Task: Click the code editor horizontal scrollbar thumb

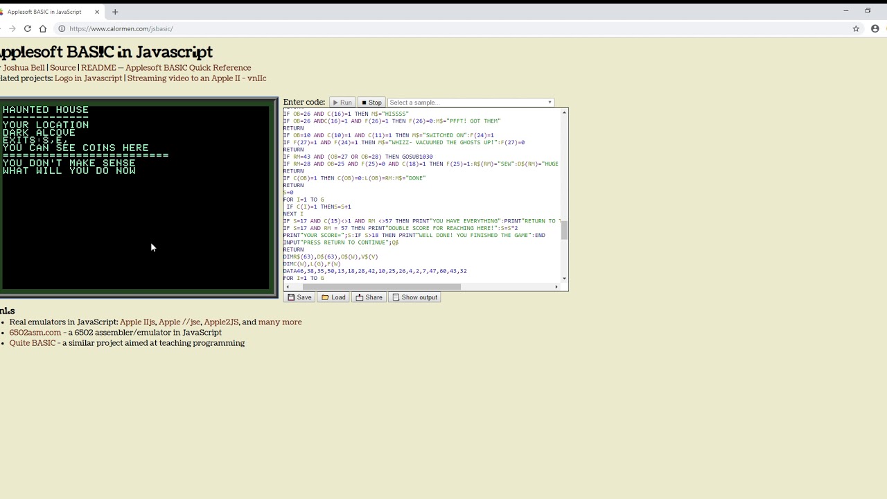Action: click(x=381, y=286)
